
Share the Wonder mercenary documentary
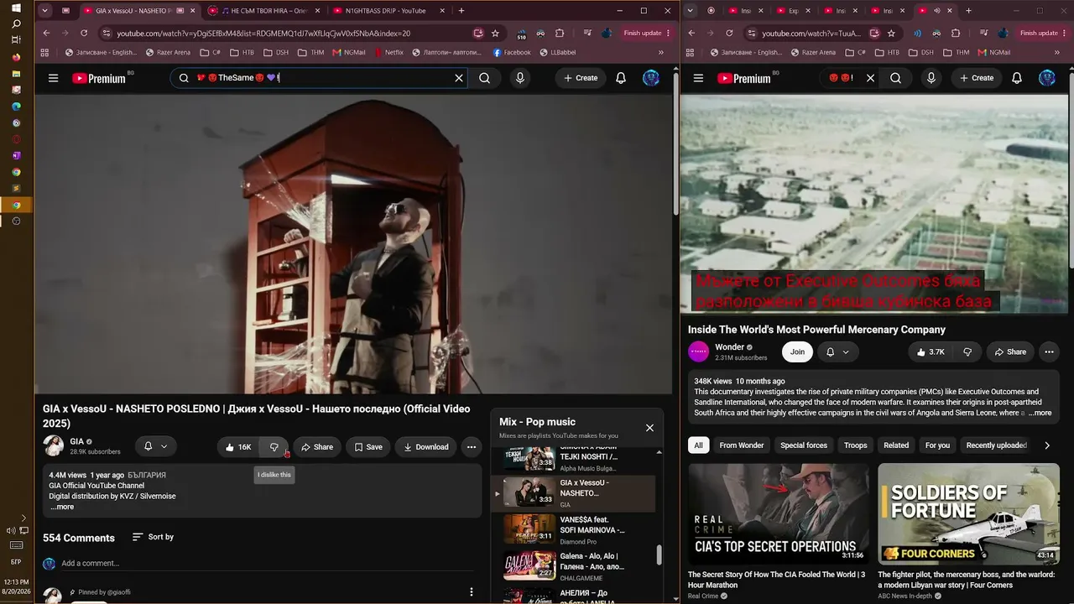click(1010, 352)
